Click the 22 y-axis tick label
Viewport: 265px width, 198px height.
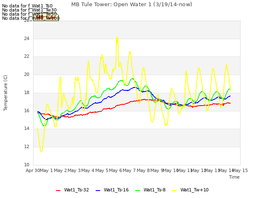tap(26, 57)
